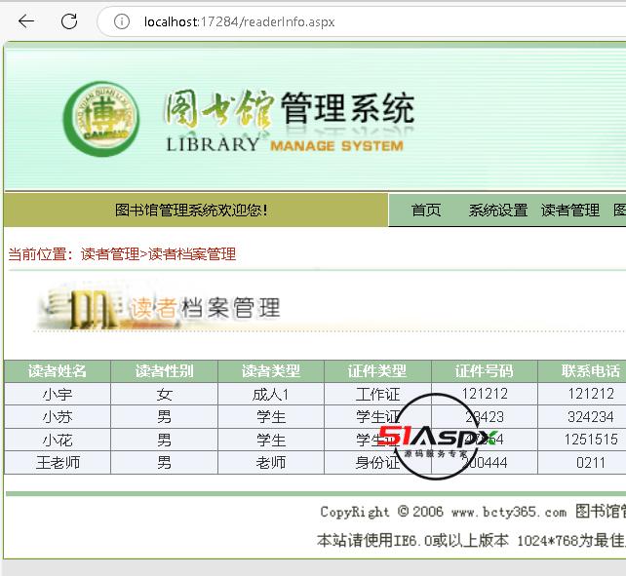Click the address bar URL readerInfo.aspx
Screen dimensions: 626x576
click(239, 21)
